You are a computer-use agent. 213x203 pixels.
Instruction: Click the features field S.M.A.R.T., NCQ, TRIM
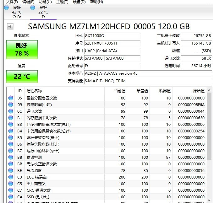(148, 81)
